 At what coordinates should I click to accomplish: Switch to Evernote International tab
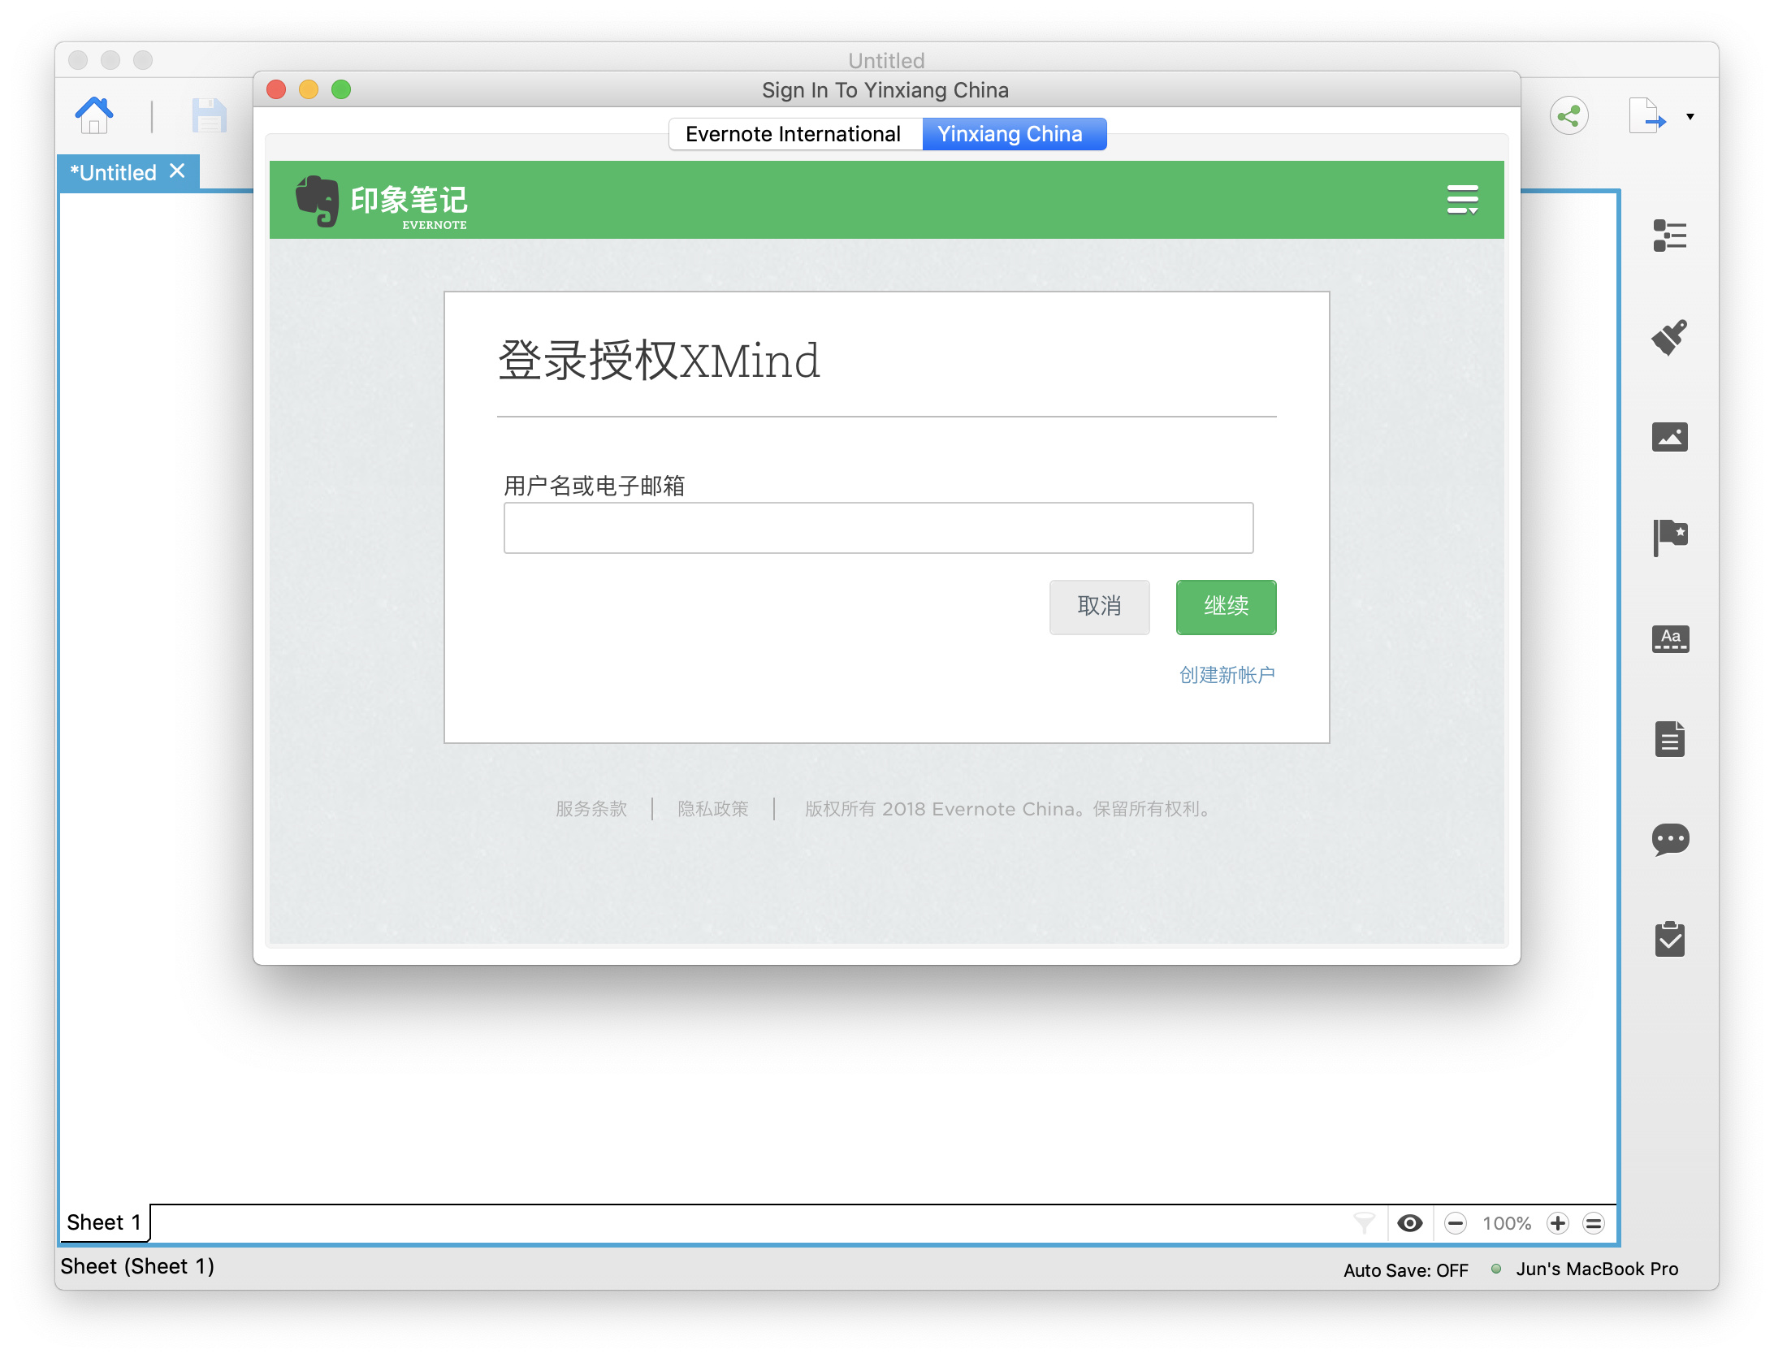point(794,134)
